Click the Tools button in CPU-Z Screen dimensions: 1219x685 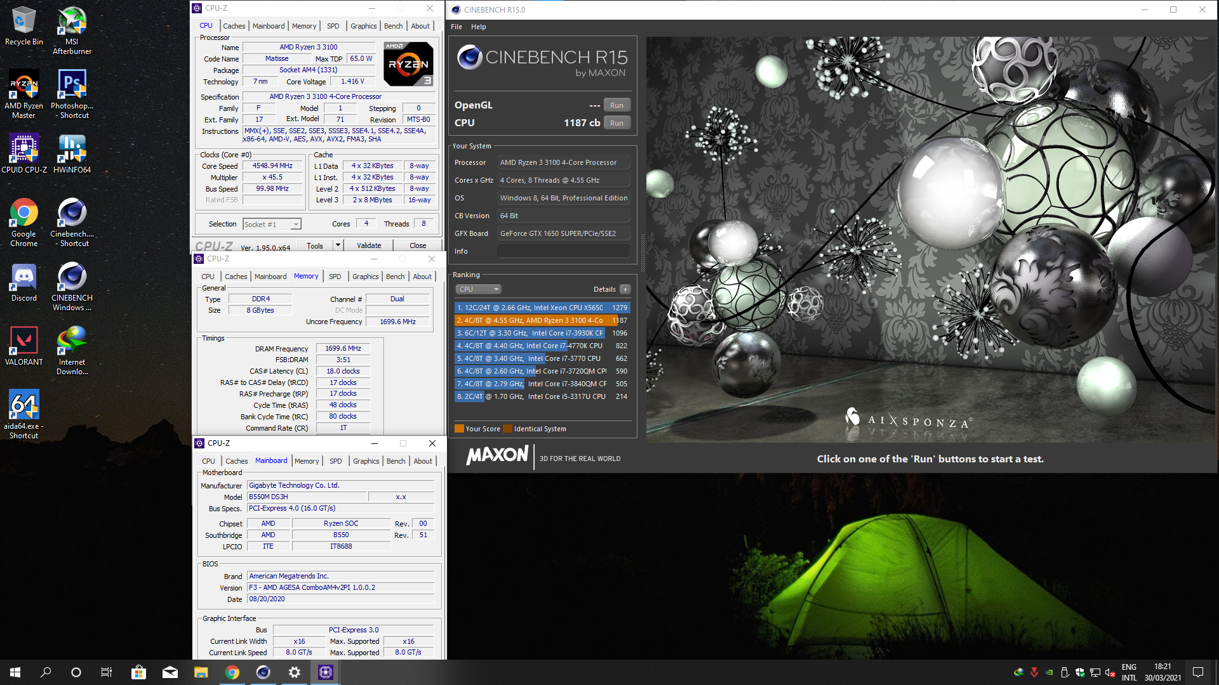click(315, 245)
